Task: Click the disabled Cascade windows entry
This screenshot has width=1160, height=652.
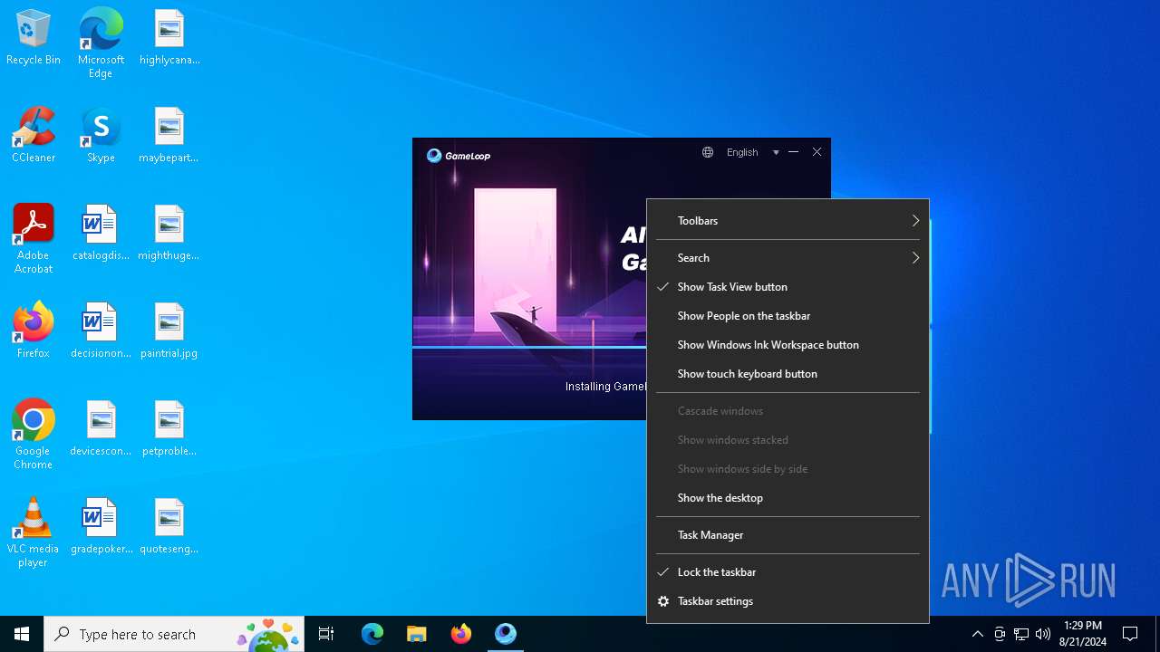Action: (x=788, y=411)
